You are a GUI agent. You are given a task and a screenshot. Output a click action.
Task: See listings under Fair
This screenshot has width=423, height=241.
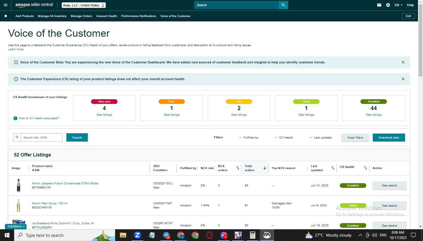click(x=239, y=115)
